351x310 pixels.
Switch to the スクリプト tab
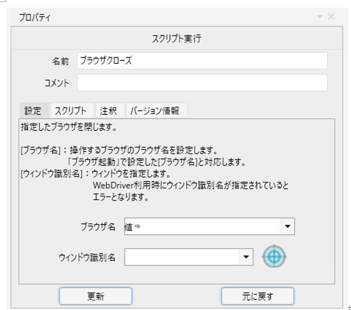pos(70,111)
